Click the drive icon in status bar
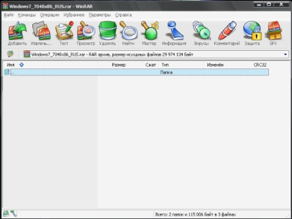Viewport: 292px width, 219px height. point(6,214)
